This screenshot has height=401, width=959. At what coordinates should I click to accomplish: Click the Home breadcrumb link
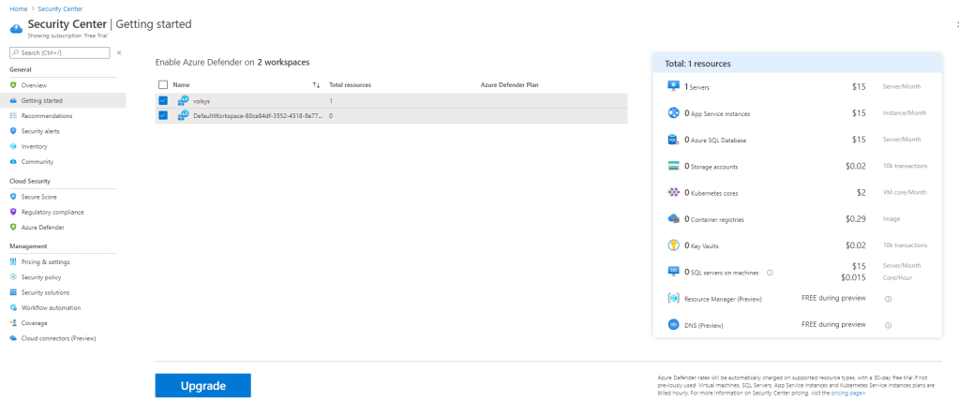pos(18,7)
